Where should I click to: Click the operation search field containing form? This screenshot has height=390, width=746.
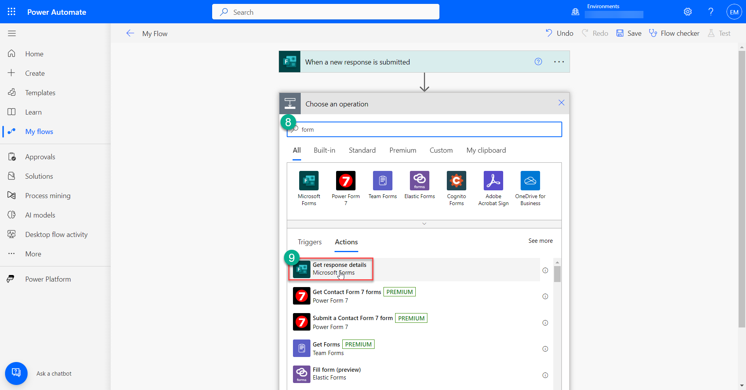click(x=424, y=129)
